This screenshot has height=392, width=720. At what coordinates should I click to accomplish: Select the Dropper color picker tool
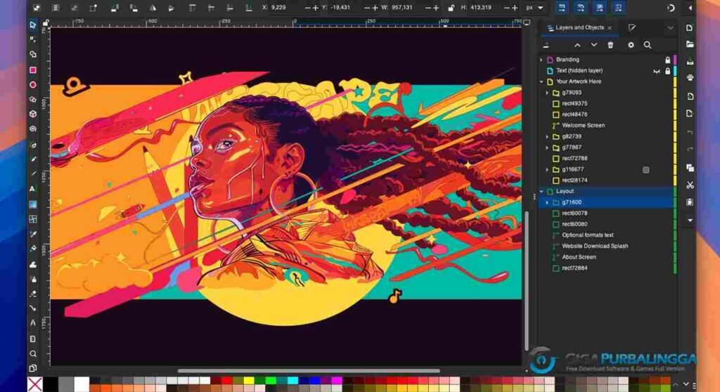(x=32, y=234)
